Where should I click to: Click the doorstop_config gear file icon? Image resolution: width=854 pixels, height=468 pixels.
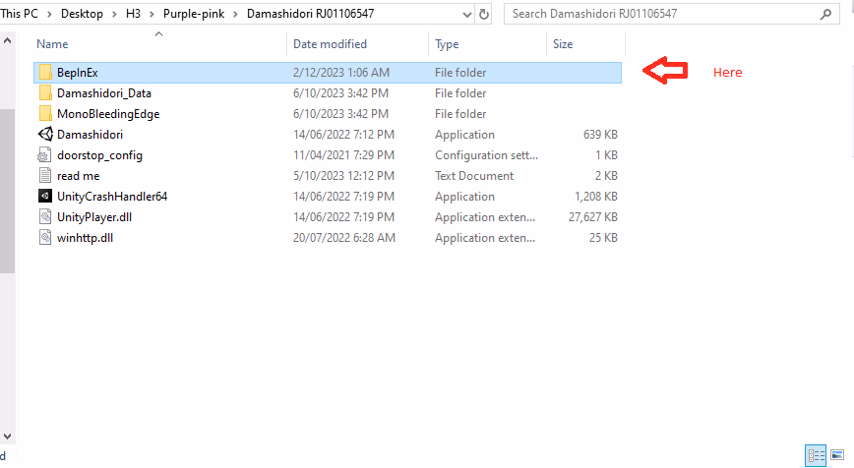pyautogui.click(x=44, y=155)
